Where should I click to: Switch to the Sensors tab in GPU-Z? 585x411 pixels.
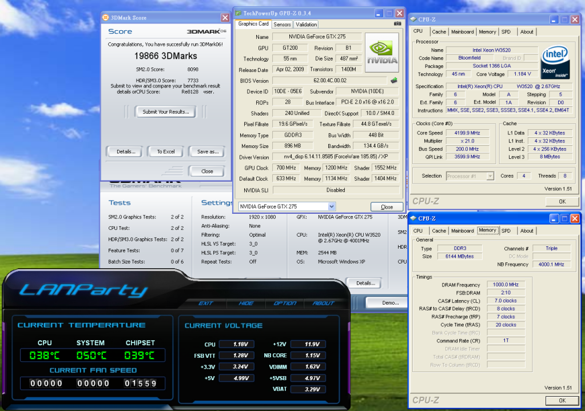(282, 24)
